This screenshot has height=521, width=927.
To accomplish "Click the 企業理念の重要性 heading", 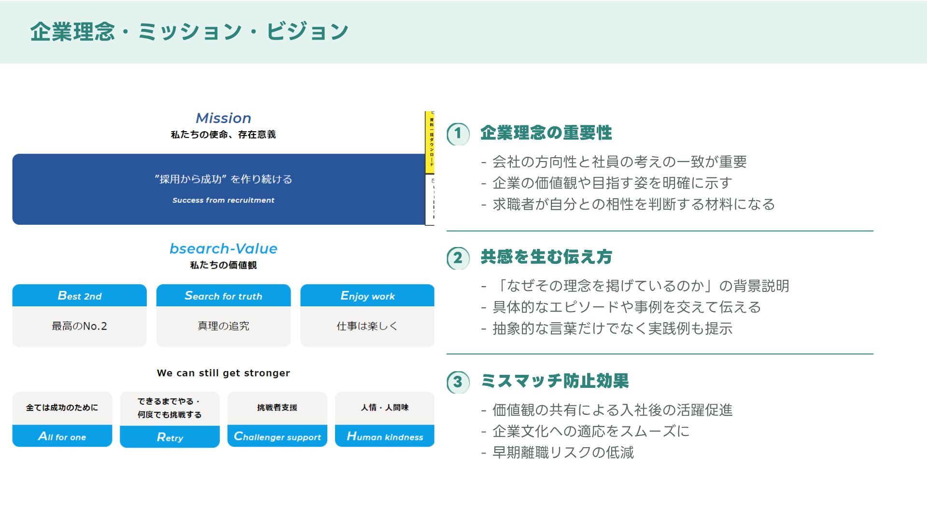I will [546, 133].
